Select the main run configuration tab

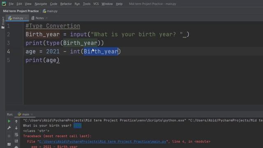[23, 114]
